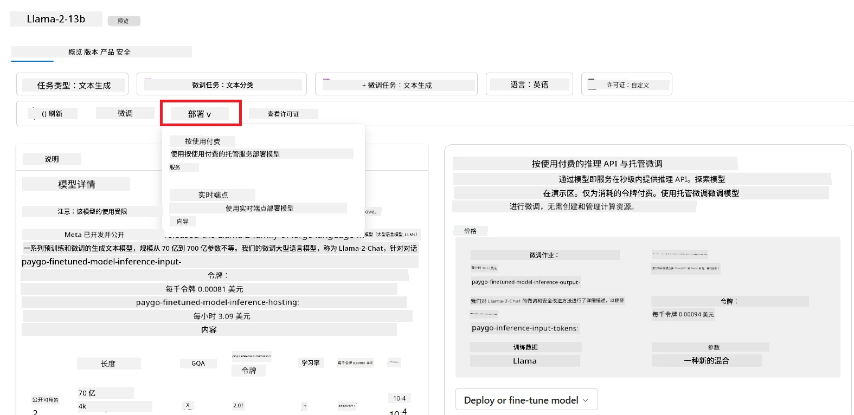Switch to the 版本 tab
This screenshot has height=415, width=854.
(91, 52)
